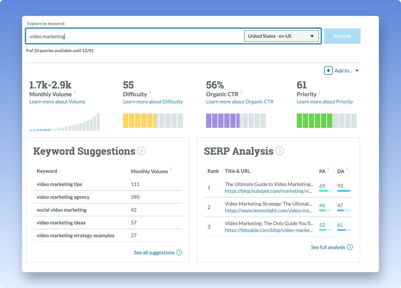
Task: Click the DA score 93 for HubSpot
Action: pos(340,186)
